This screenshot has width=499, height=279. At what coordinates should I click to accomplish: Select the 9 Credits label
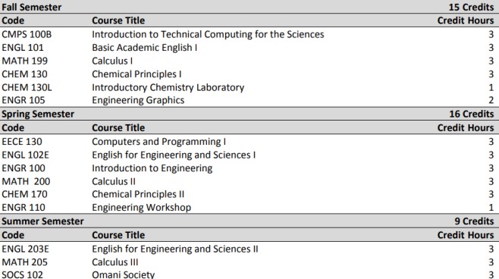click(x=474, y=221)
